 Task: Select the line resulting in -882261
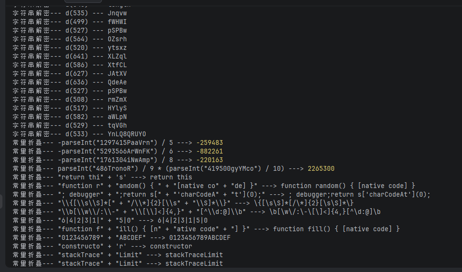pos(118,151)
